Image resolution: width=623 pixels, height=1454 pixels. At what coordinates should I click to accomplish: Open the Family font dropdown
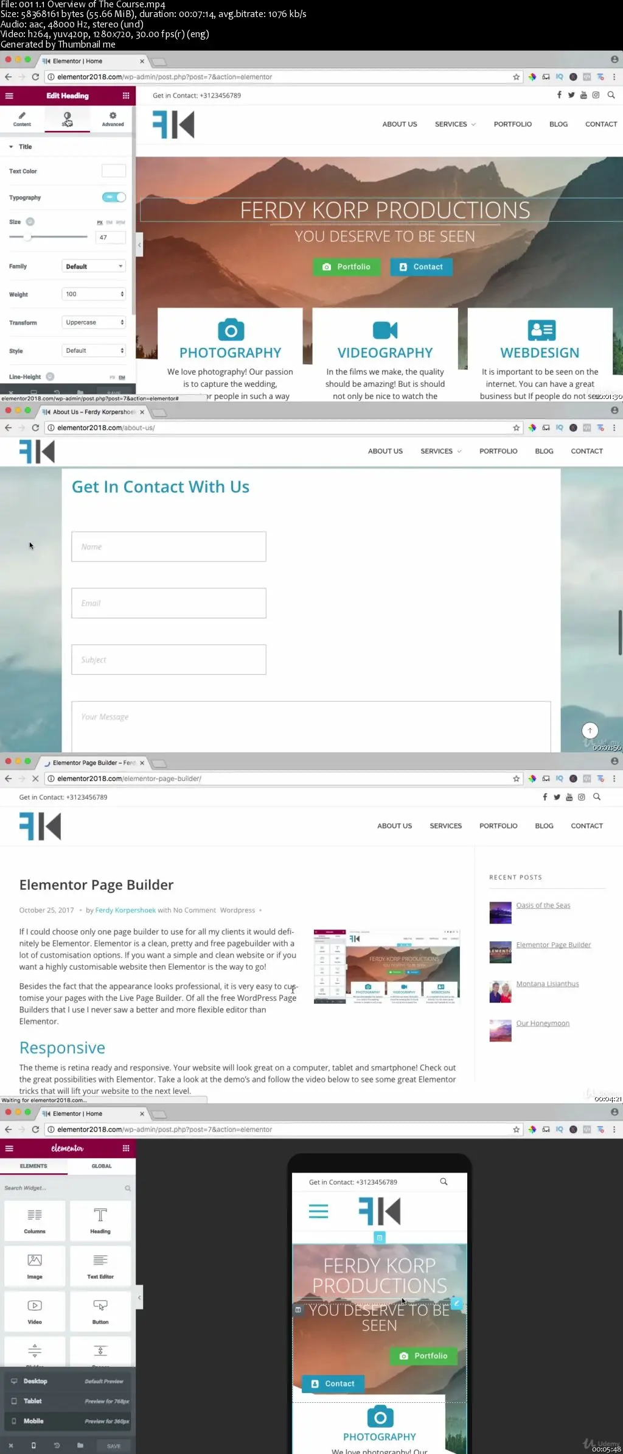[x=94, y=266]
